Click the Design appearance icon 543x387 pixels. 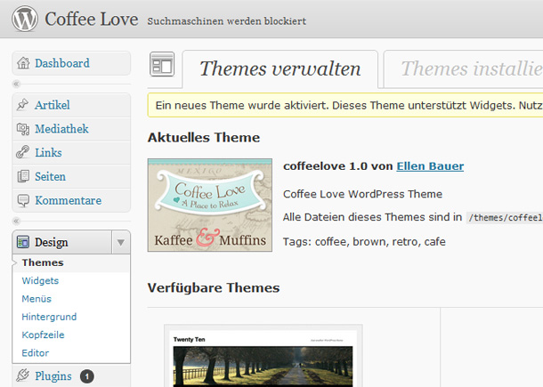coord(23,242)
